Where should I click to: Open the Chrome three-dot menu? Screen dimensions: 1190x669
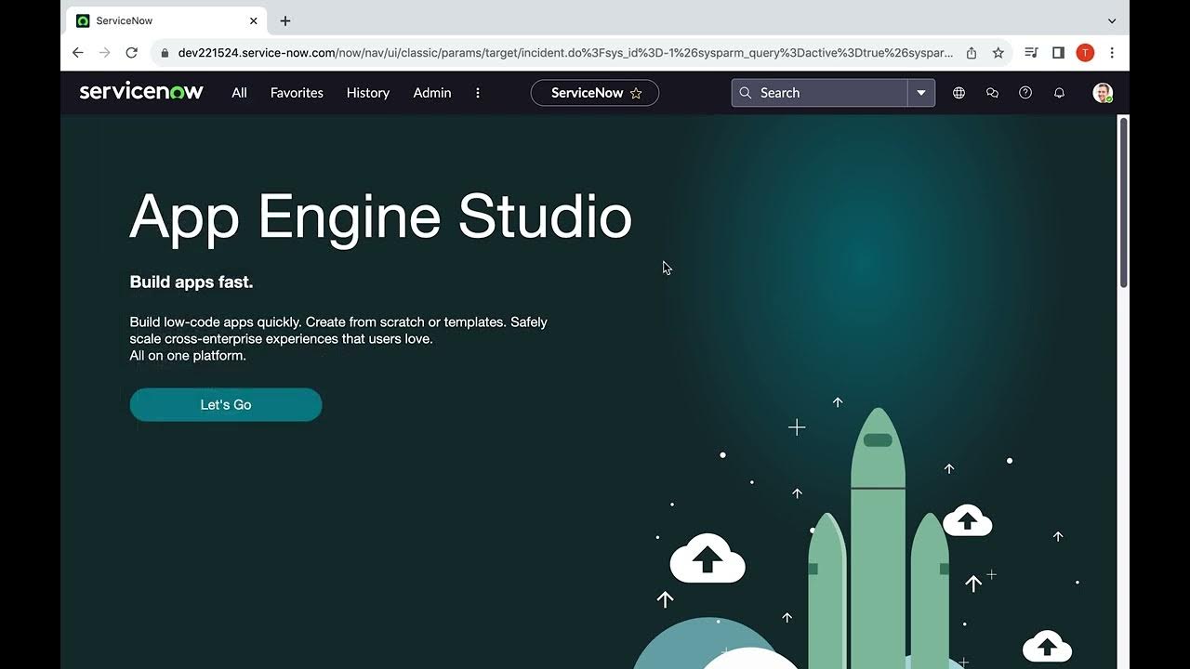point(1112,53)
